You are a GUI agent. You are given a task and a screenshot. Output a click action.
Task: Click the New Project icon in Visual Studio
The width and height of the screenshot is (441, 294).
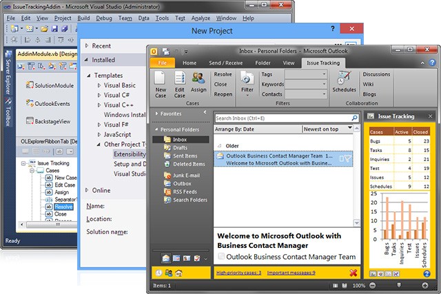14,28
